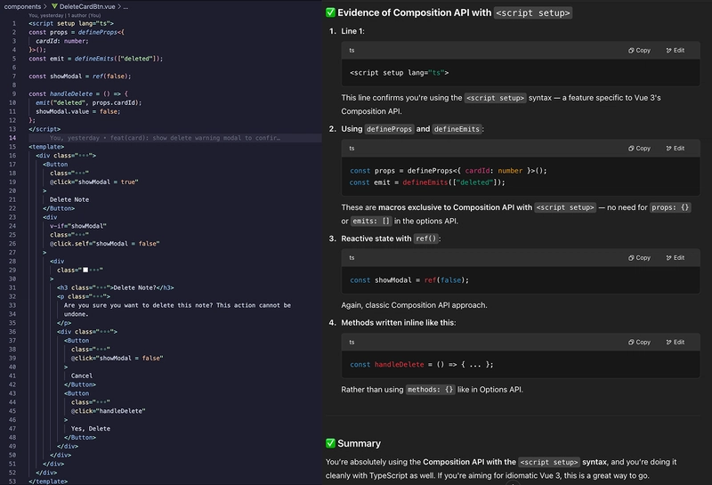Viewport: 712px width, 485px height.
Task: Expand folded class value on line 25
Action: click(x=78, y=235)
